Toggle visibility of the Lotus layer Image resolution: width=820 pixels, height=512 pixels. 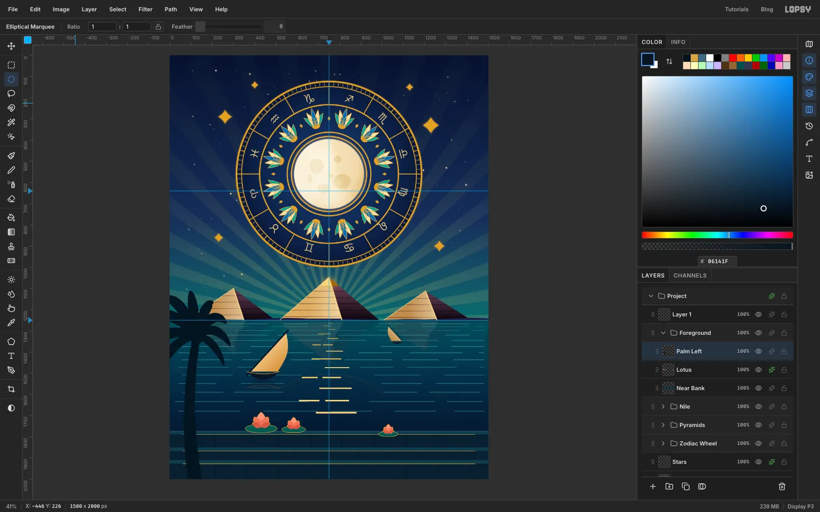(758, 370)
